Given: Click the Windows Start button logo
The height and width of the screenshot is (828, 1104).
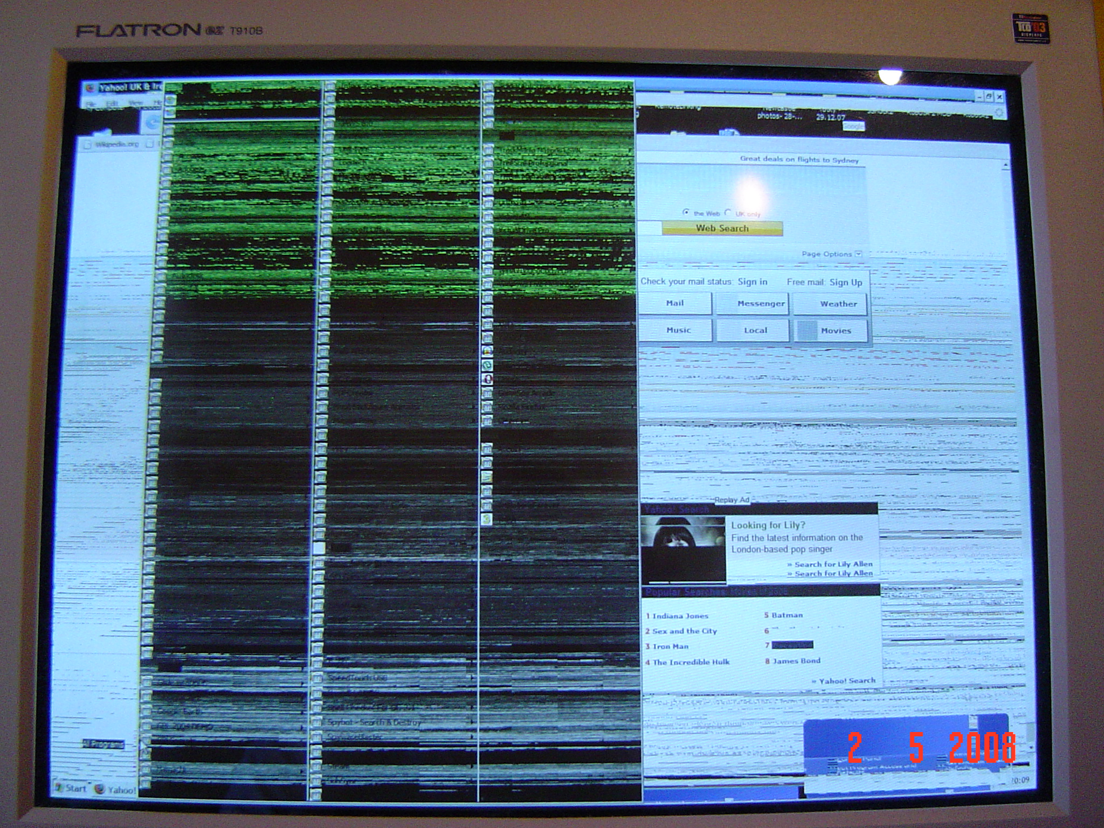Looking at the screenshot, I should point(59,788).
